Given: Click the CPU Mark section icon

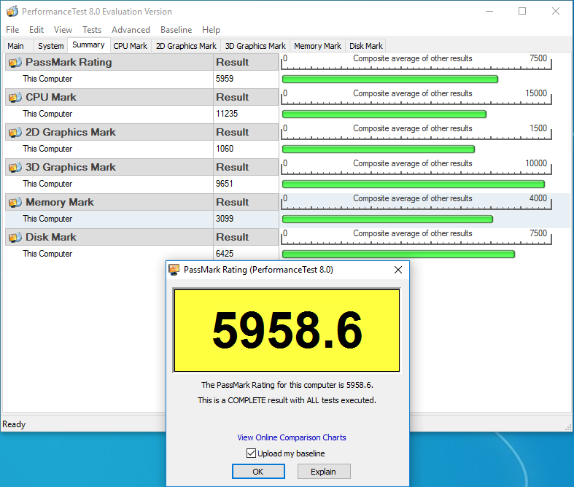Looking at the screenshot, I should coord(15,97).
